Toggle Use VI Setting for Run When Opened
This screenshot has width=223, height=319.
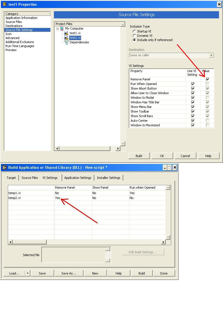pos(193,84)
